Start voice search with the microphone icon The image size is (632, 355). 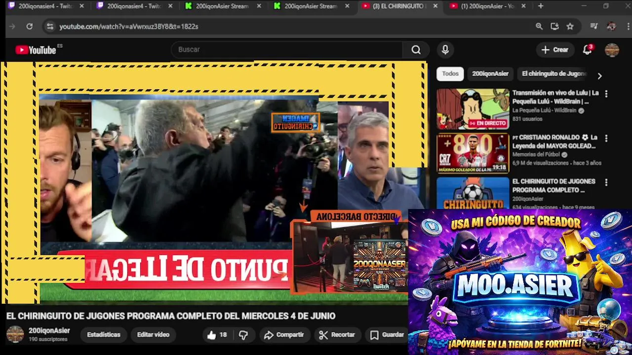pyautogui.click(x=445, y=50)
